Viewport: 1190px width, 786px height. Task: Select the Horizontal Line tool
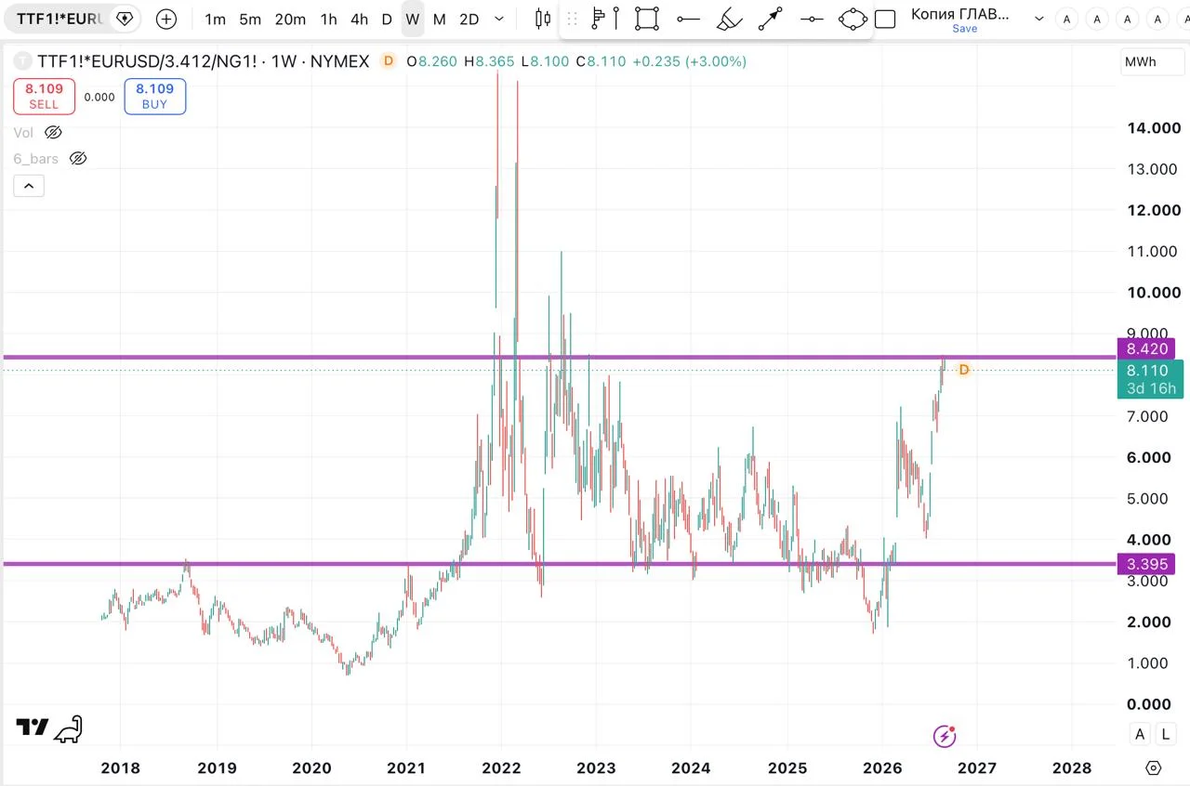pyautogui.click(x=812, y=19)
